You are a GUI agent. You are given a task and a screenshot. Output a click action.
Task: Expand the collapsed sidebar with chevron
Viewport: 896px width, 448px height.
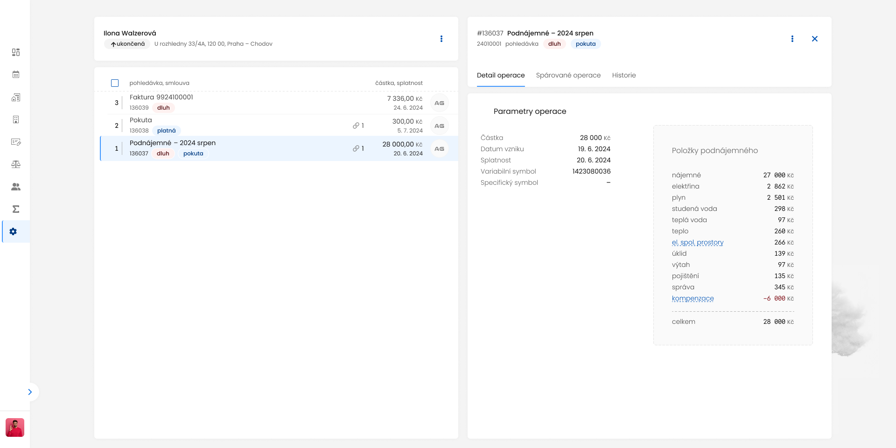pos(30,392)
